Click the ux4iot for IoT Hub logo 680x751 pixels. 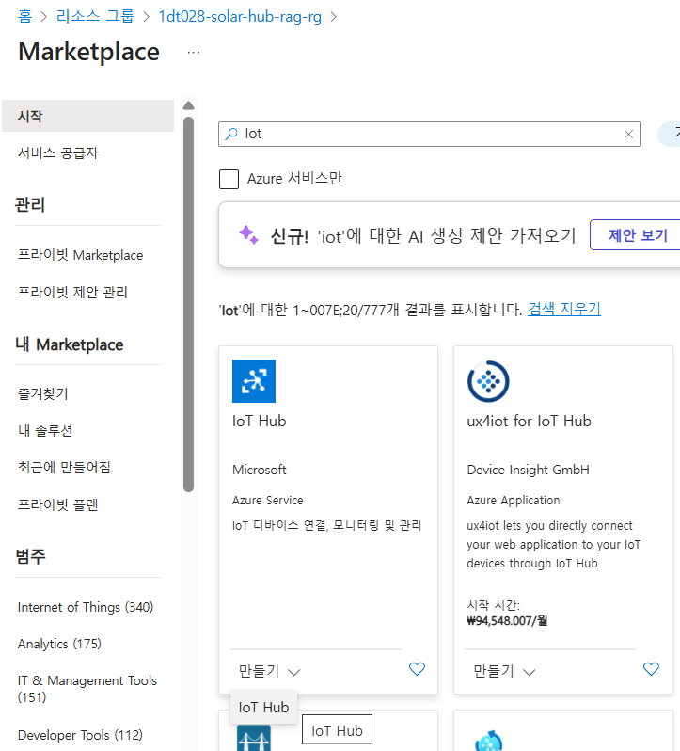[x=488, y=381]
